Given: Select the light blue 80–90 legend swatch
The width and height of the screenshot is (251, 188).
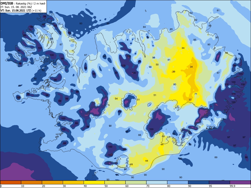Looking at the screenshot, I should (178, 182).
